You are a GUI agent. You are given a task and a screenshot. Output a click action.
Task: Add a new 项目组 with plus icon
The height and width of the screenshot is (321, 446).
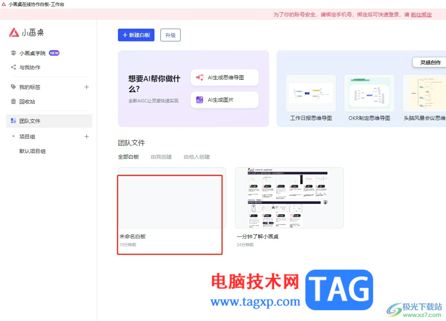(87, 137)
